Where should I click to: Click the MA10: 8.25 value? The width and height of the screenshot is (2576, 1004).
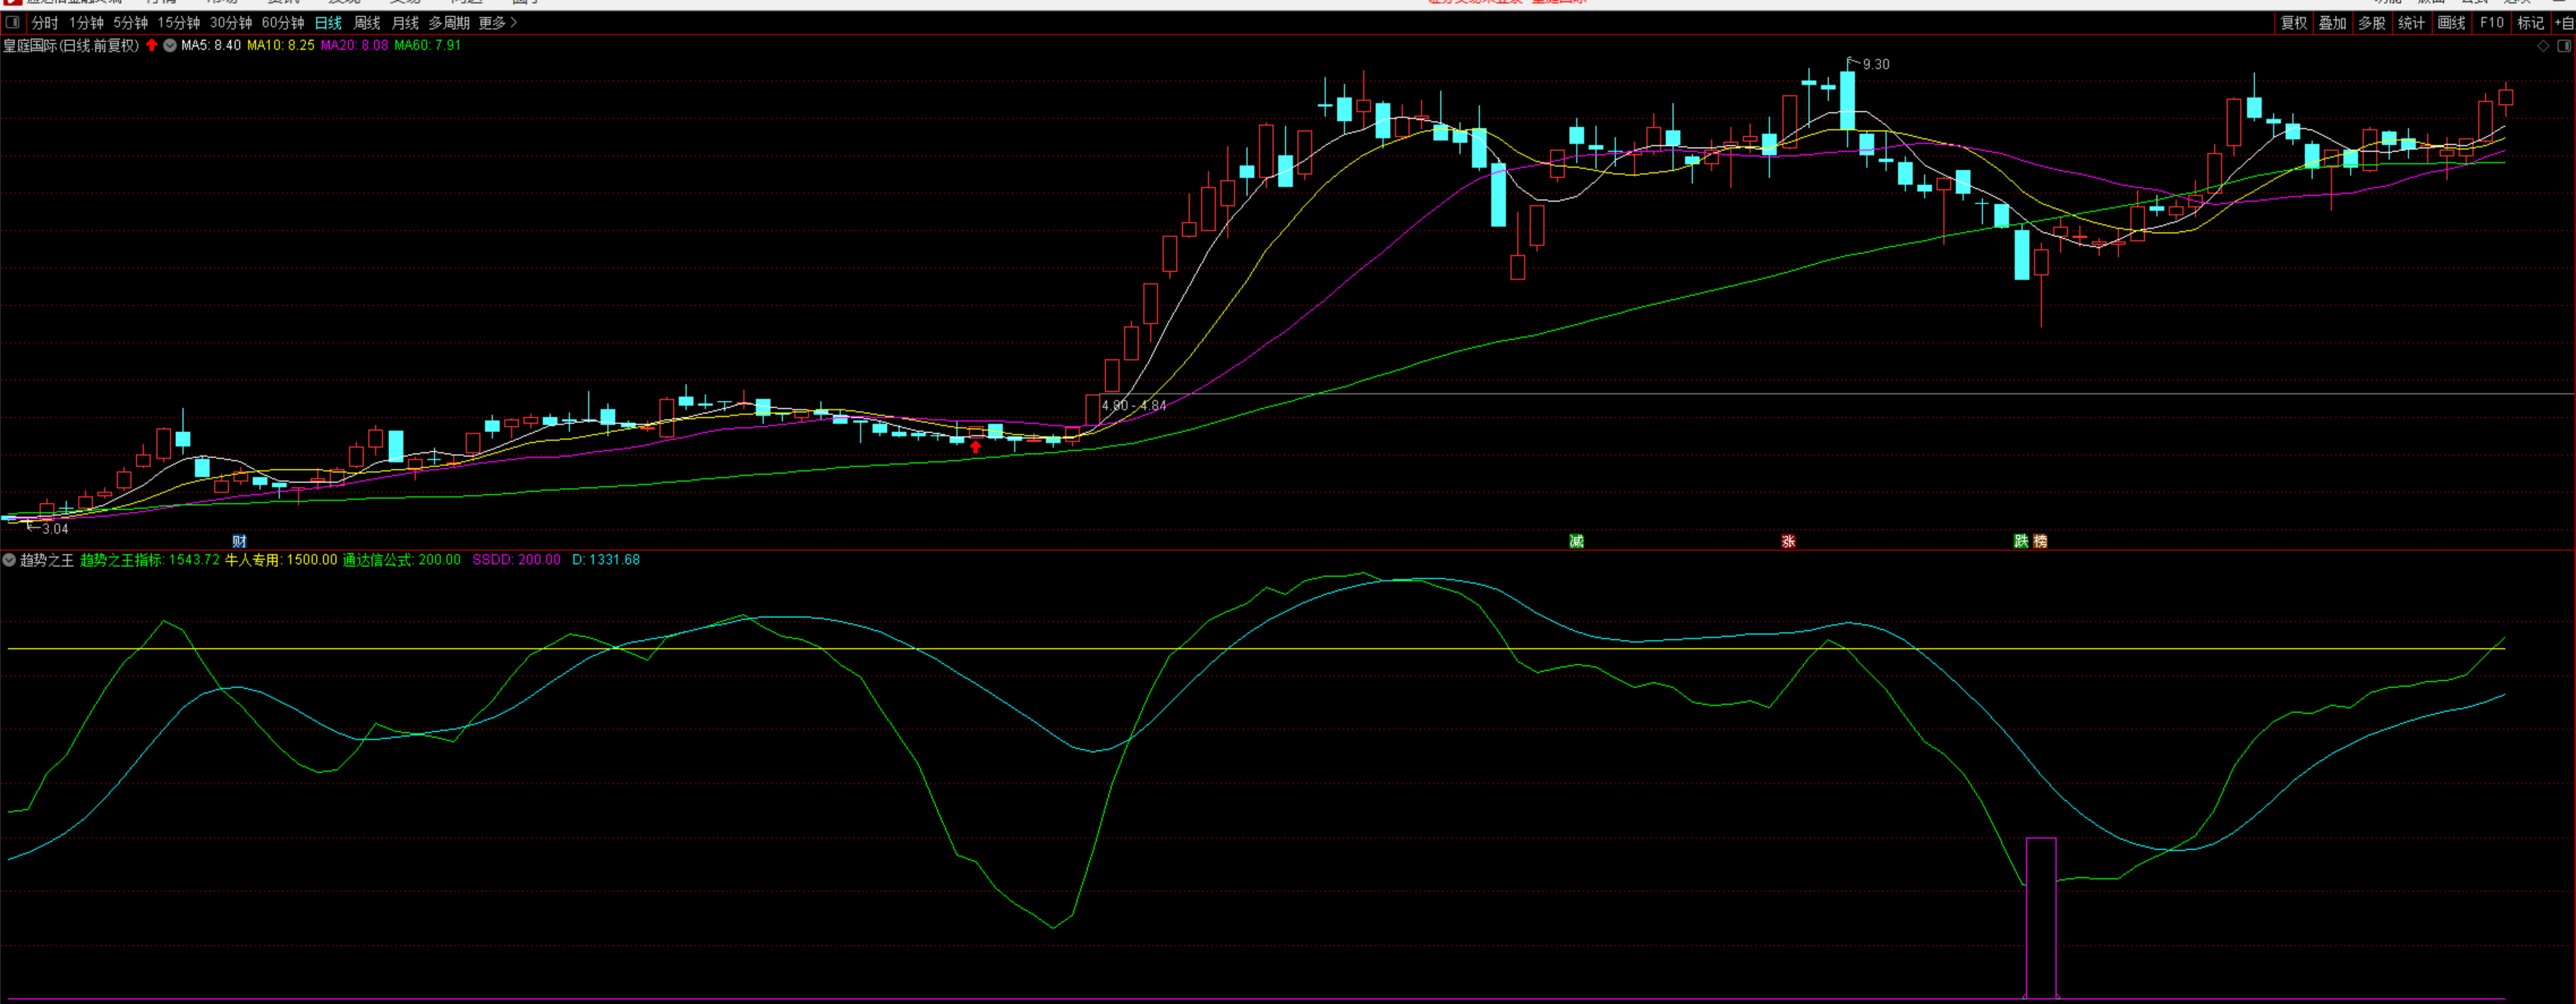point(281,45)
